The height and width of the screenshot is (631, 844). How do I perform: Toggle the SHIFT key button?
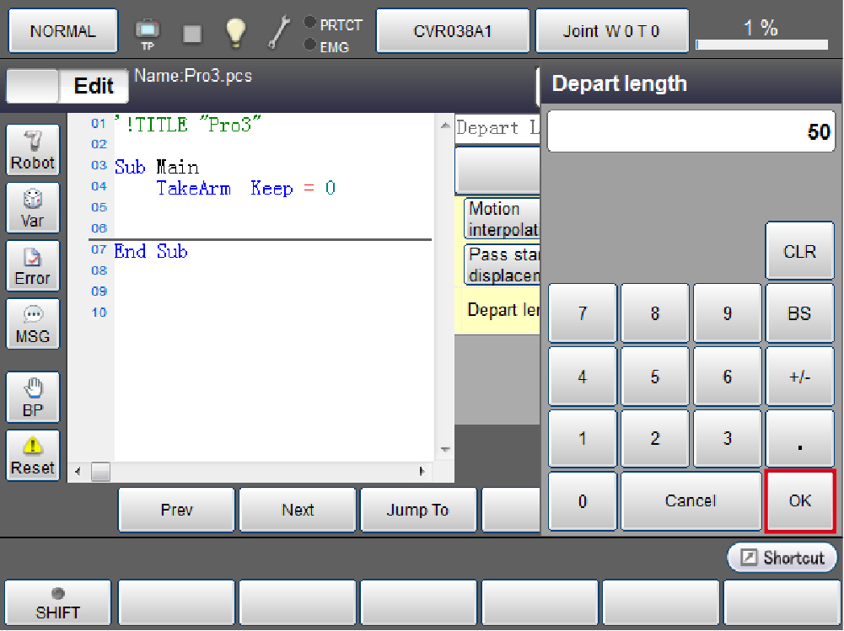[x=58, y=604]
